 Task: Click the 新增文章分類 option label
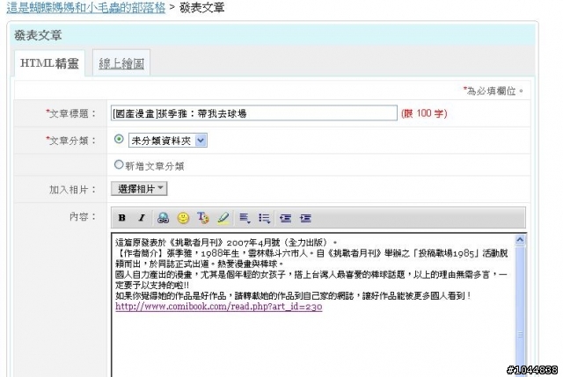(x=155, y=166)
